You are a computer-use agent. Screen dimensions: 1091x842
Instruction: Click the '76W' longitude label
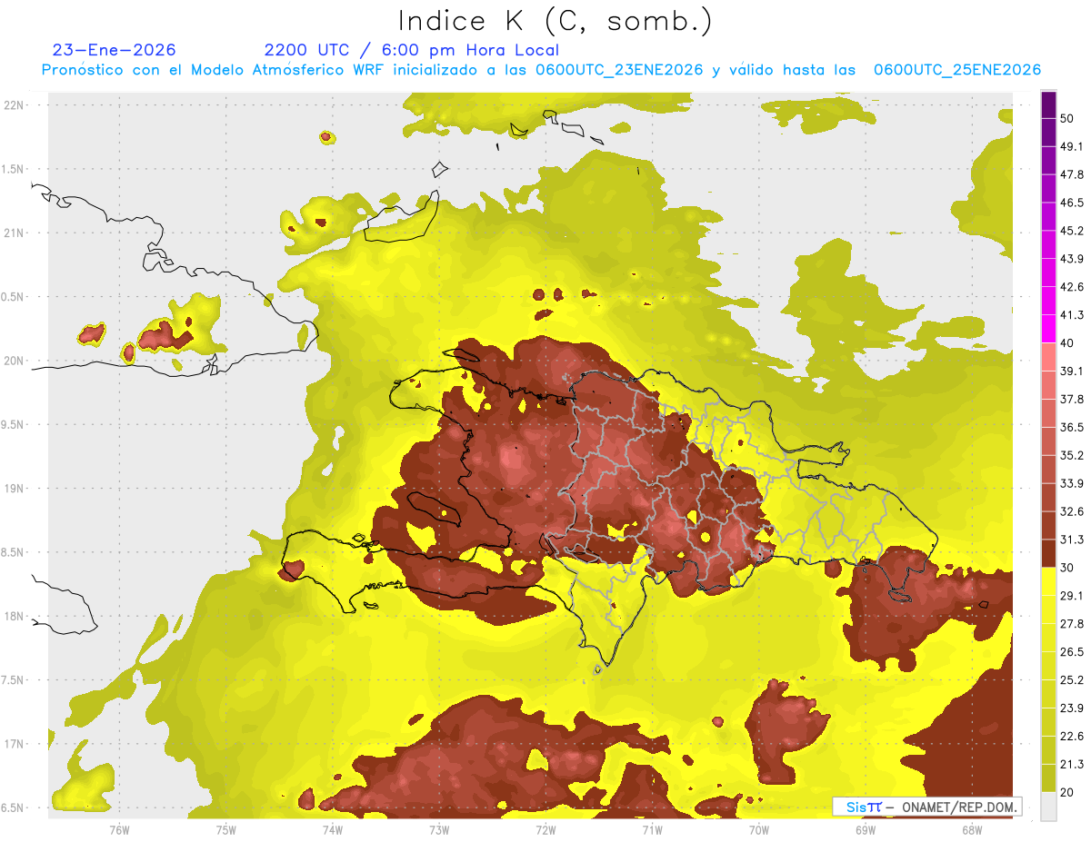(119, 829)
